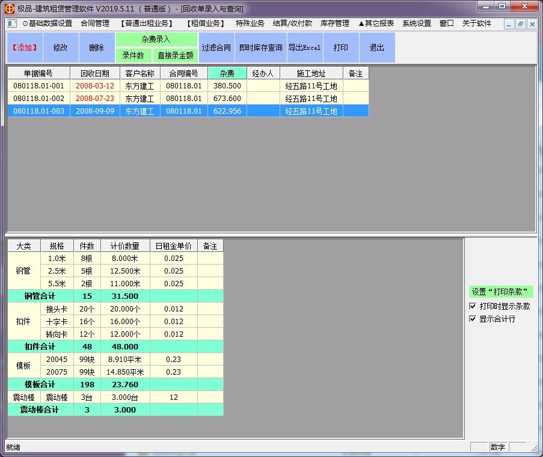Viewport: 543px width, 457px height.
Task: Click the 退出 exit button
Action: coord(377,48)
